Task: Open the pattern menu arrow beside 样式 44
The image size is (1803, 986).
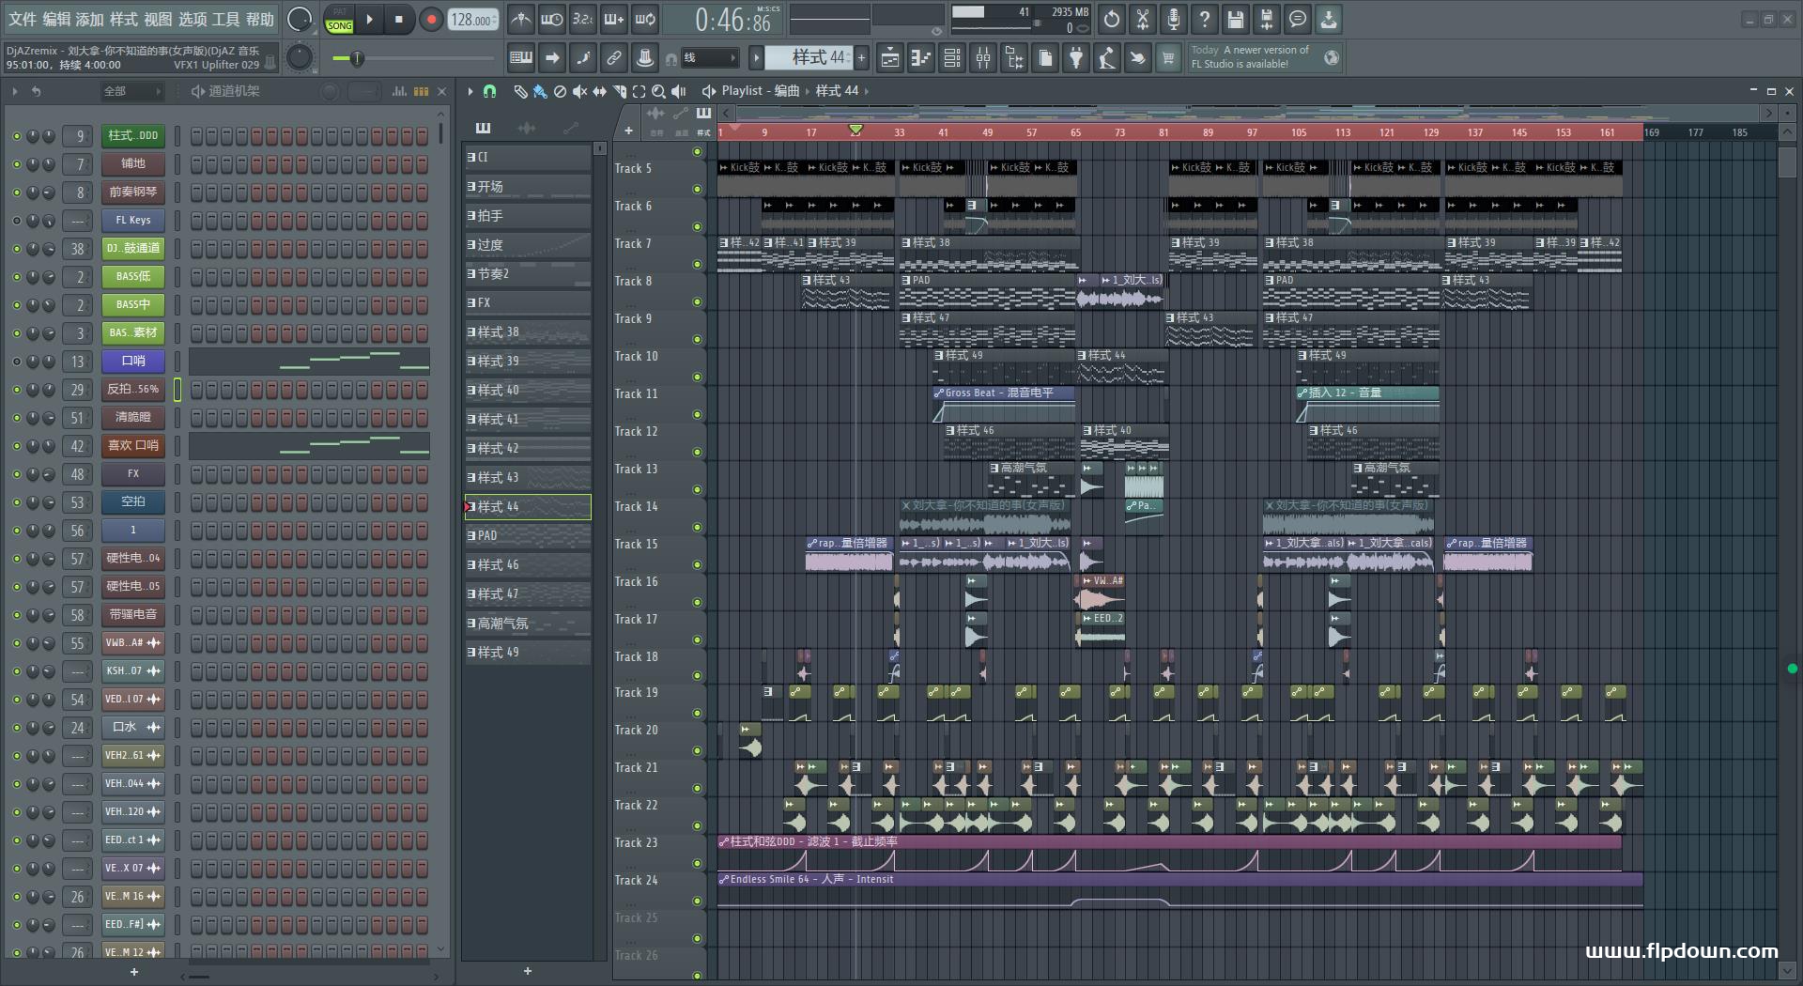Action: pos(755,58)
